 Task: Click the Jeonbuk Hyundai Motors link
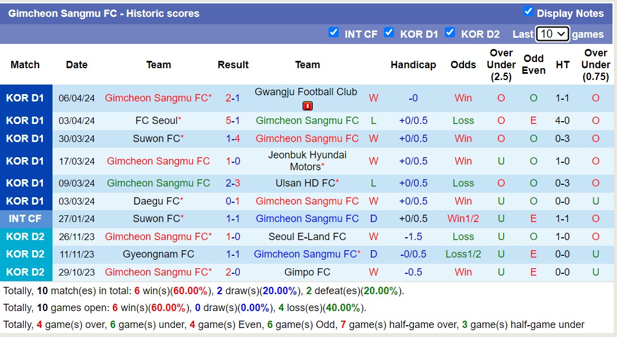pos(307,161)
